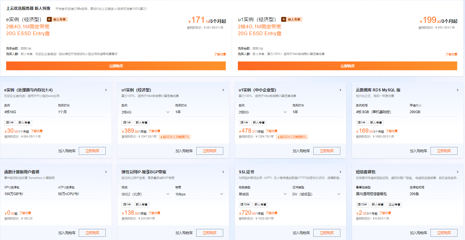Click the 200GB storage size value

tap(415, 112)
